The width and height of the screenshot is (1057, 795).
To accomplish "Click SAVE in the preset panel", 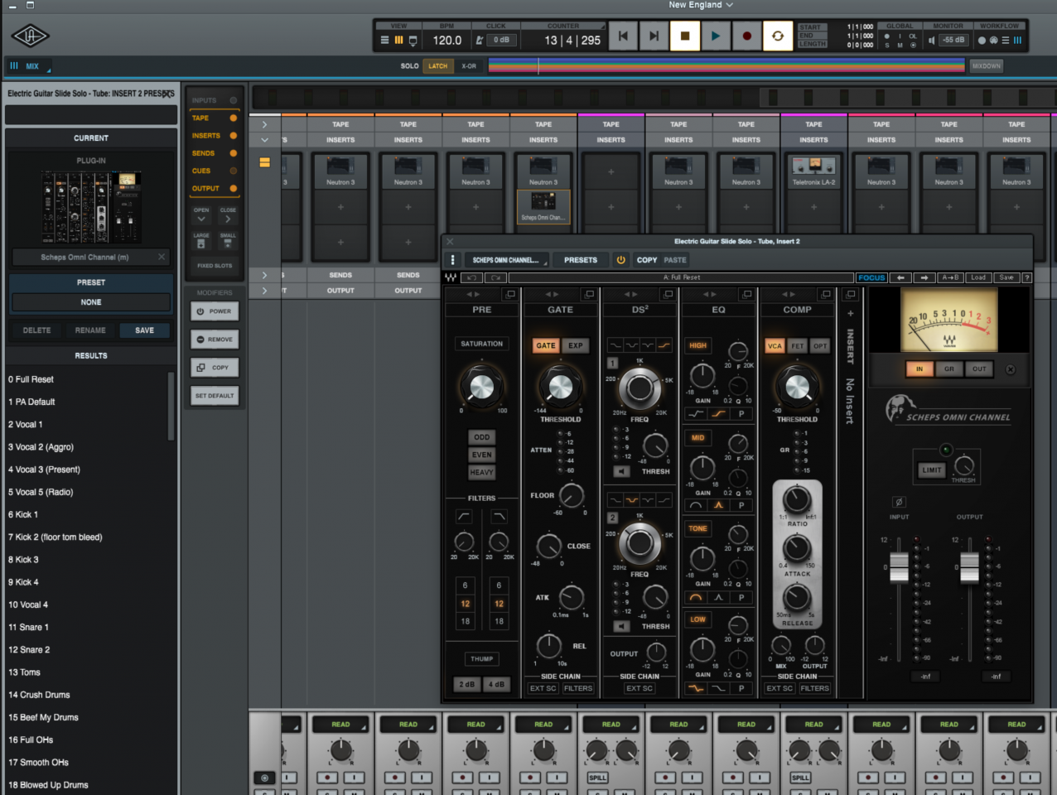I will coord(144,330).
